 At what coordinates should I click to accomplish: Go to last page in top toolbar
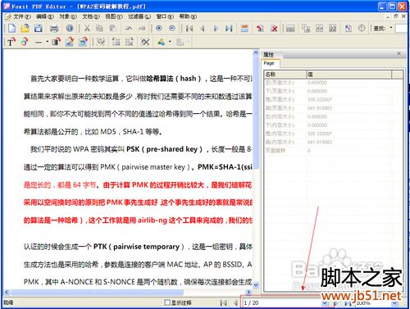[229, 29]
